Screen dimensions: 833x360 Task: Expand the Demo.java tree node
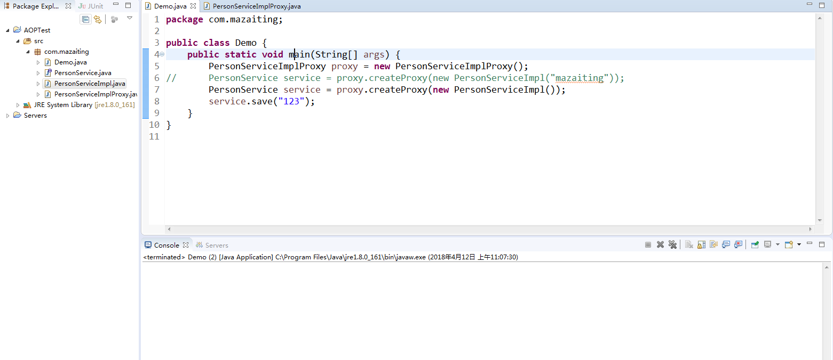(38, 62)
